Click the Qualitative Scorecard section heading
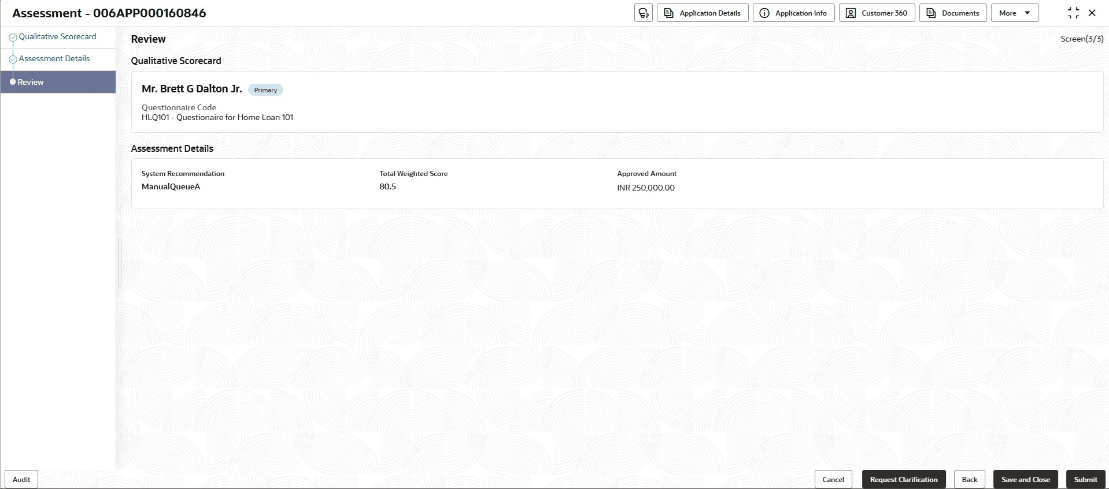1109x489 pixels. click(176, 61)
